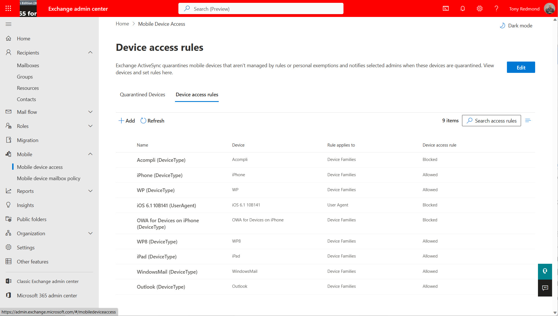Screen dimensions: 558x316
Task: Click the Migration icon in sidebar
Action: pyautogui.click(x=8, y=140)
